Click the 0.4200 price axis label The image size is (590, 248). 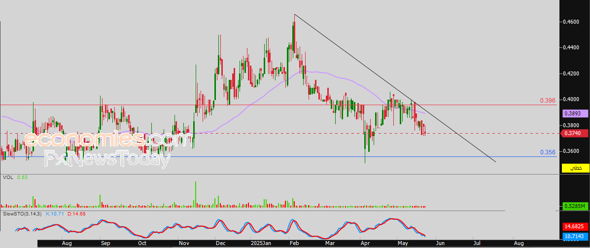click(570, 73)
